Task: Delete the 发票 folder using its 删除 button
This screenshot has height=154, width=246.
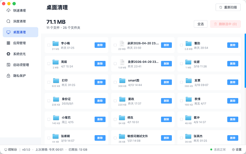Action: coord(232,82)
